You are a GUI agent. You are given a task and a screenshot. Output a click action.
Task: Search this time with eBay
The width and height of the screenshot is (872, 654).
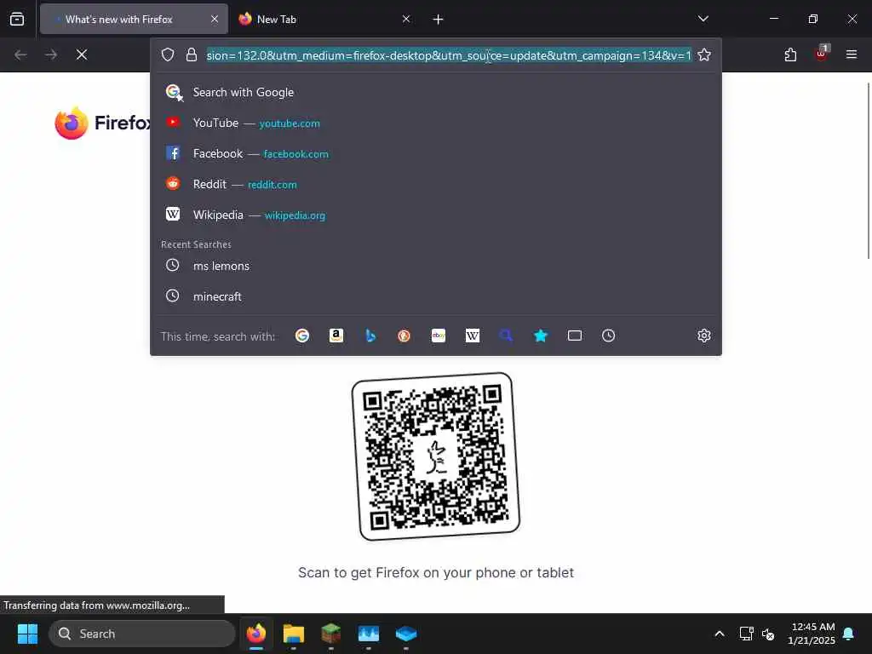tap(439, 336)
